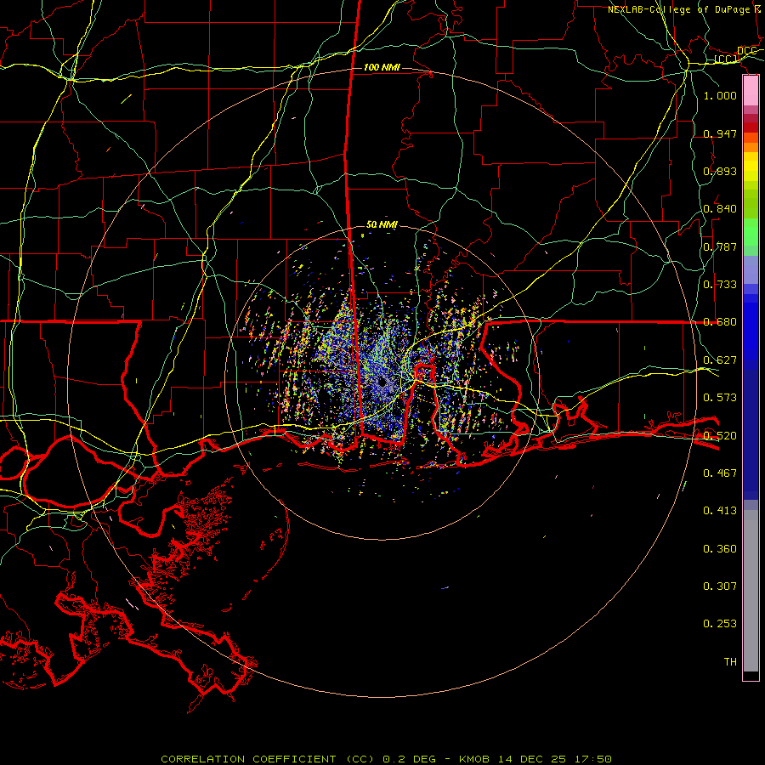Click the 0.733 legend value
This screenshot has width=765, height=765.
720,285
